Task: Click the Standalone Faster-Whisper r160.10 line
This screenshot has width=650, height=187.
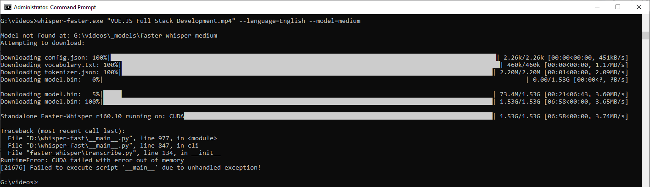Action: click(92, 116)
